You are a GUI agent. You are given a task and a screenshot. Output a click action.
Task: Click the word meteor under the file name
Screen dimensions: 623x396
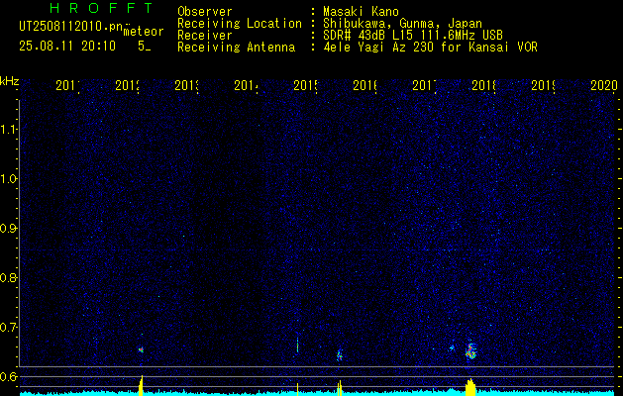click(144, 32)
